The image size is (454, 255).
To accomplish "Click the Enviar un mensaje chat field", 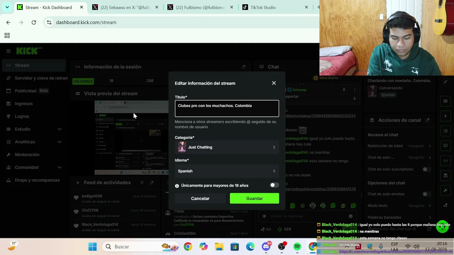I will pos(307,216).
